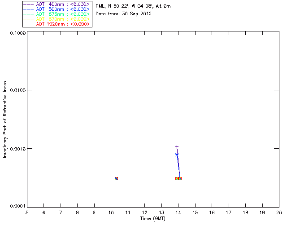
Task: Click the purple plus marker near 14 GMT
Action: (x=177, y=147)
